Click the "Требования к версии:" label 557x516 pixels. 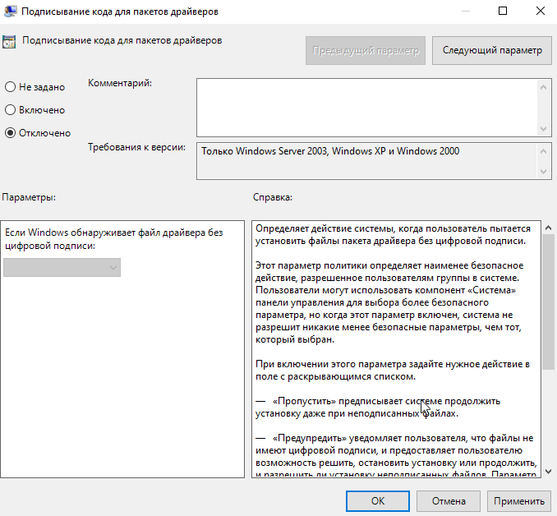(136, 147)
